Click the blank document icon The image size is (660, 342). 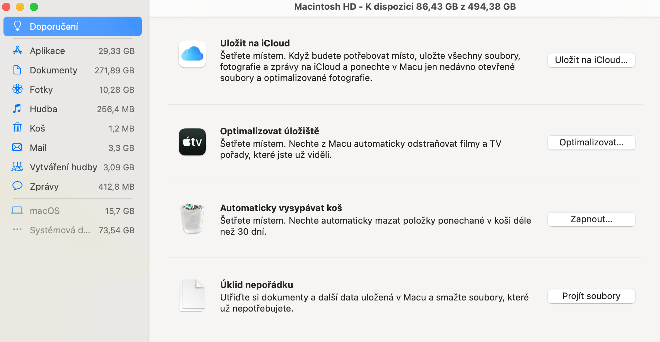[x=192, y=295]
